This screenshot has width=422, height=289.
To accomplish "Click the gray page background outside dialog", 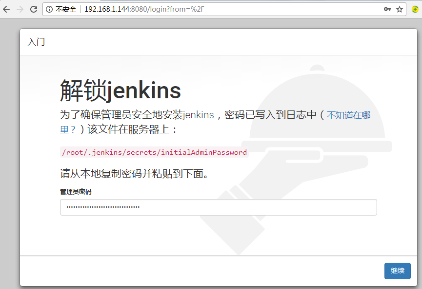I will 10,146.
